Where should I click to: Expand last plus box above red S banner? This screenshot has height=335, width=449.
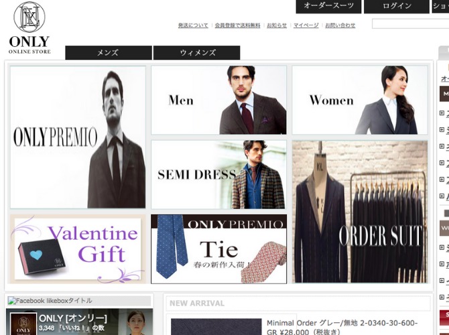(x=442, y=297)
